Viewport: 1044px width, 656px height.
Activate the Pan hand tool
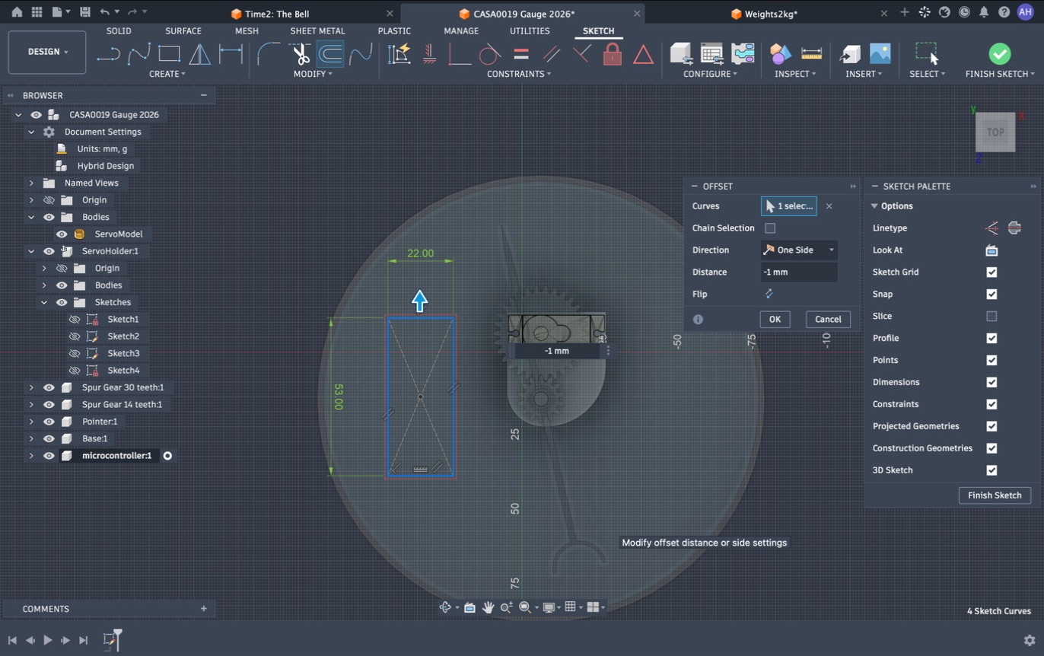pyautogui.click(x=488, y=607)
